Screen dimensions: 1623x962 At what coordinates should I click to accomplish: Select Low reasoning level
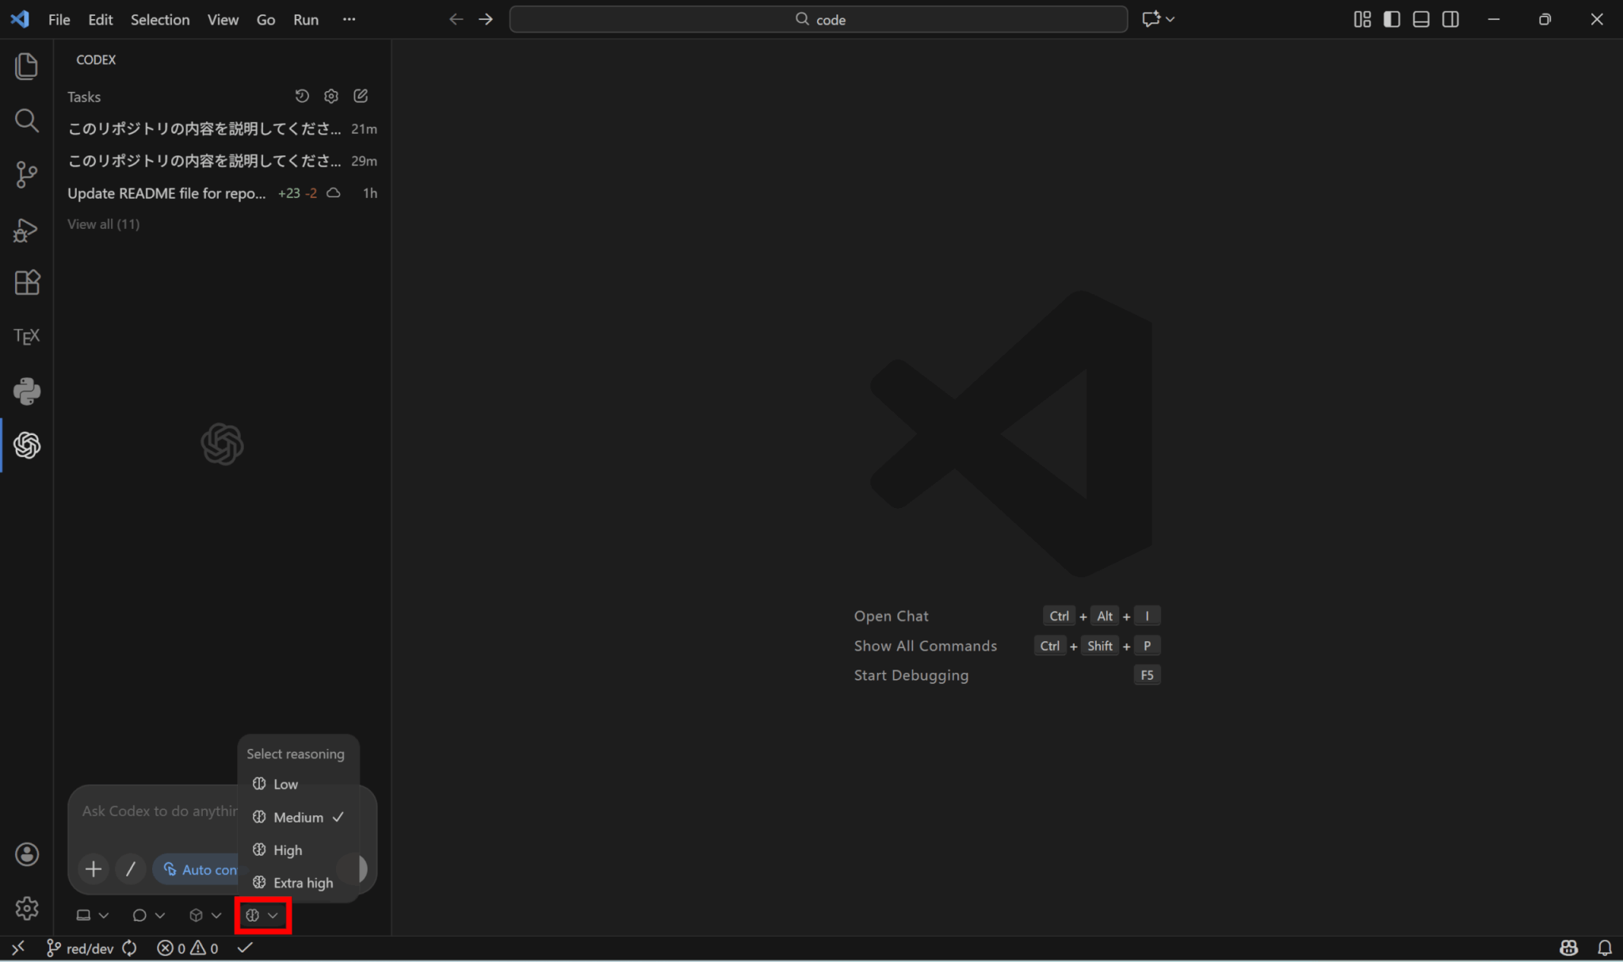click(285, 784)
